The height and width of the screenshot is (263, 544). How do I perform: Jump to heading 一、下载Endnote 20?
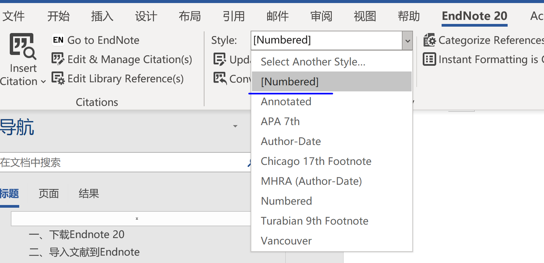click(77, 234)
